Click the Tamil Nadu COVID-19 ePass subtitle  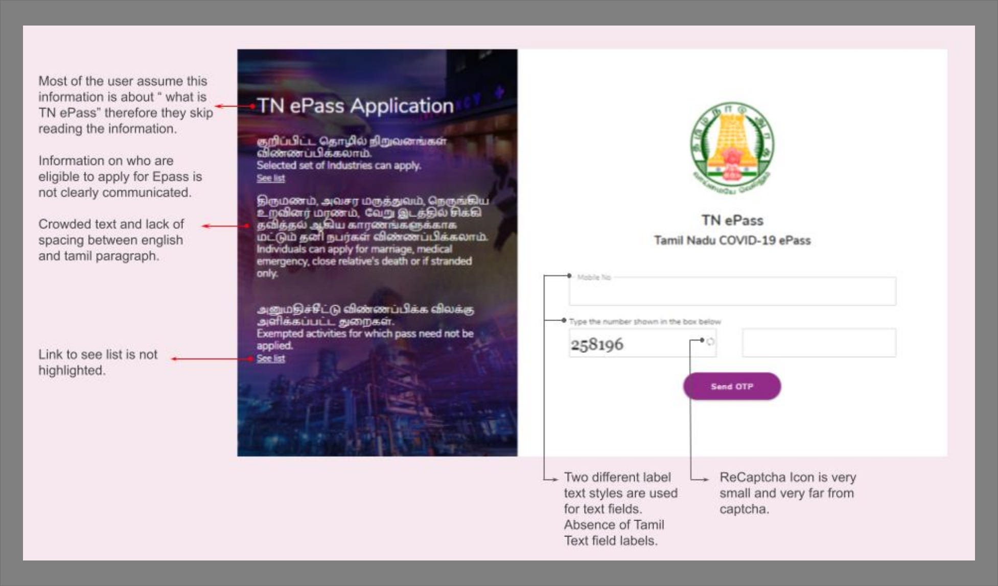click(x=732, y=240)
